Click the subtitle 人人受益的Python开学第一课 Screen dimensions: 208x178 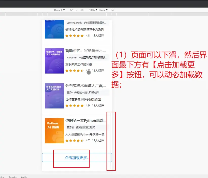[85, 135]
